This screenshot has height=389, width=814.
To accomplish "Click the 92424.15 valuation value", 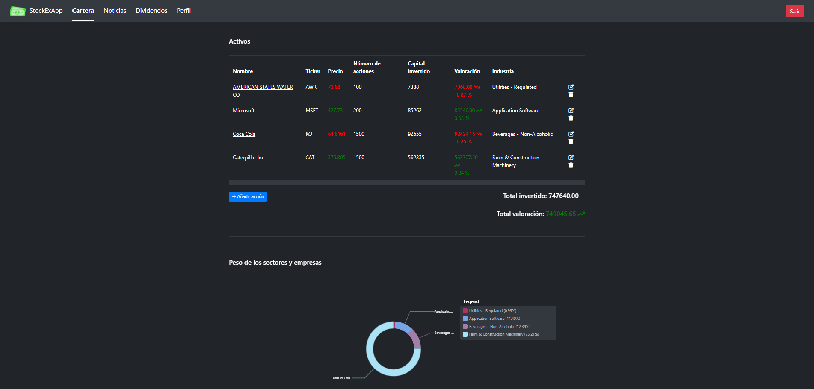I will pos(465,134).
